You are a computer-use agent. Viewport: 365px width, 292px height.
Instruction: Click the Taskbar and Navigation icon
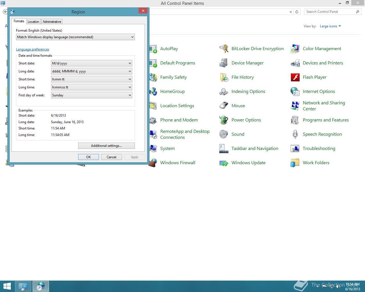pyautogui.click(x=224, y=149)
